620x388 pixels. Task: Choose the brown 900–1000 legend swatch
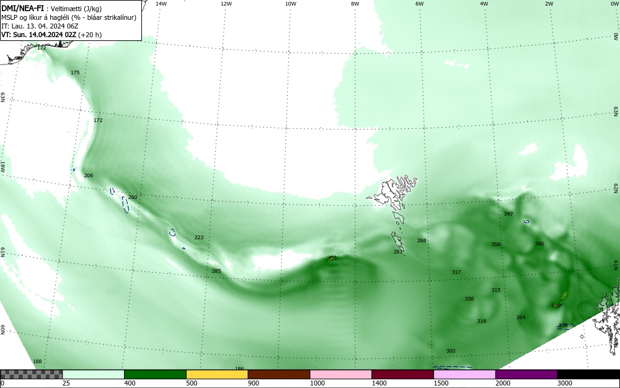(279, 374)
